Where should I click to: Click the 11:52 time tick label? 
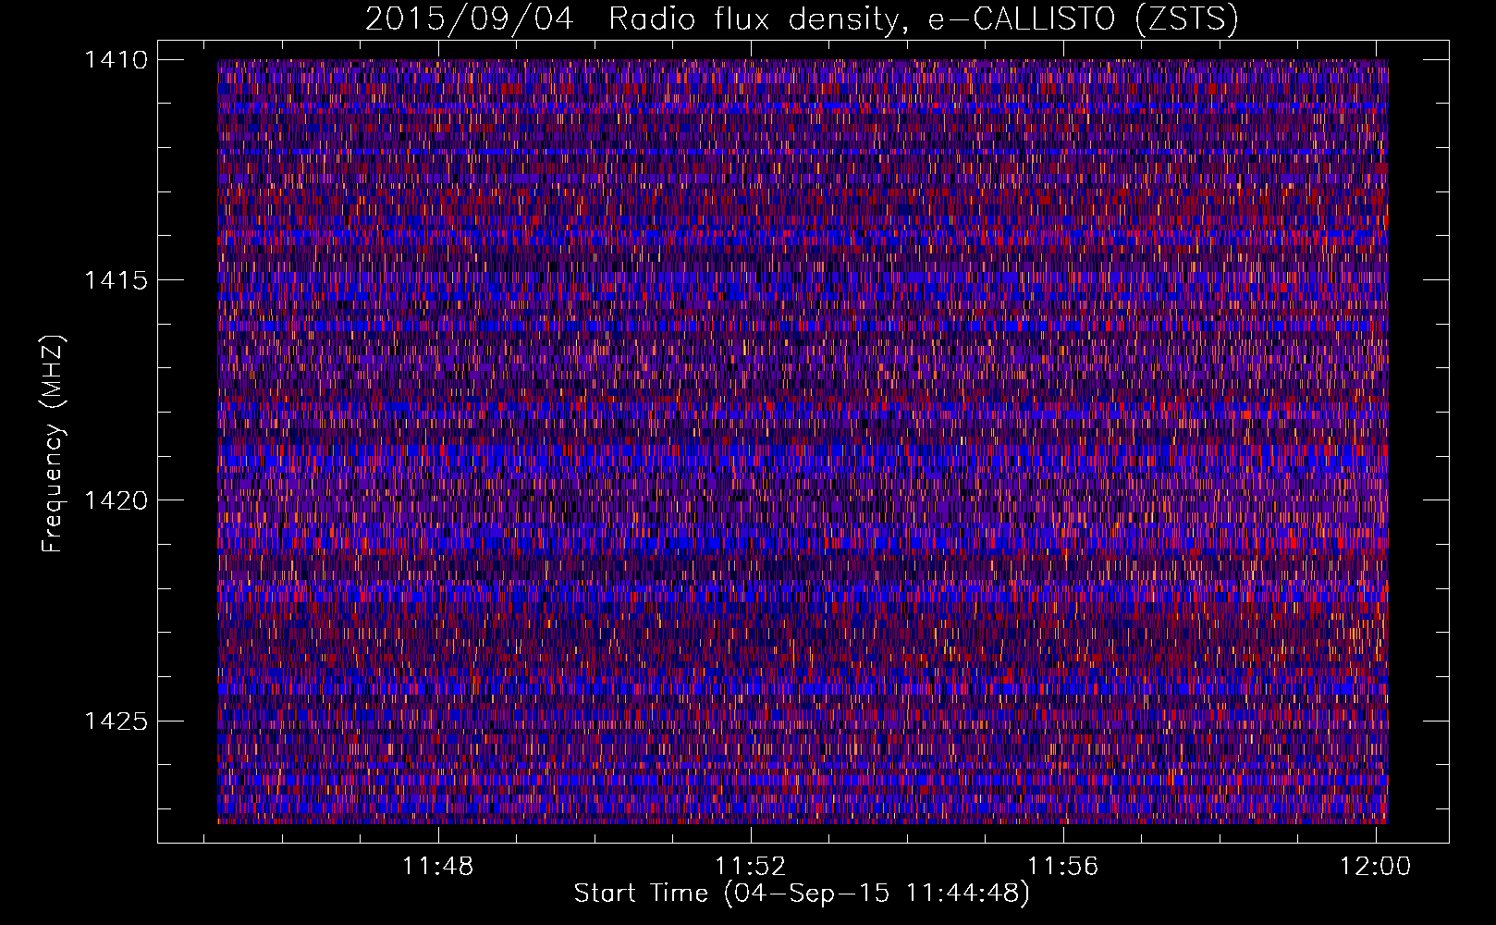click(751, 866)
